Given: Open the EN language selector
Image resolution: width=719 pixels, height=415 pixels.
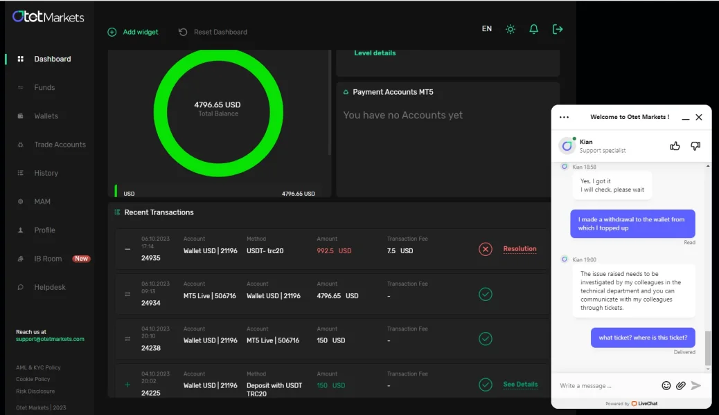Looking at the screenshot, I should pos(487,29).
